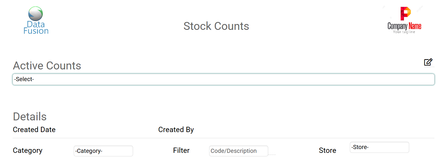Open the -Store- dropdown
The height and width of the screenshot is (159, 438).
(x=379, y=147)
